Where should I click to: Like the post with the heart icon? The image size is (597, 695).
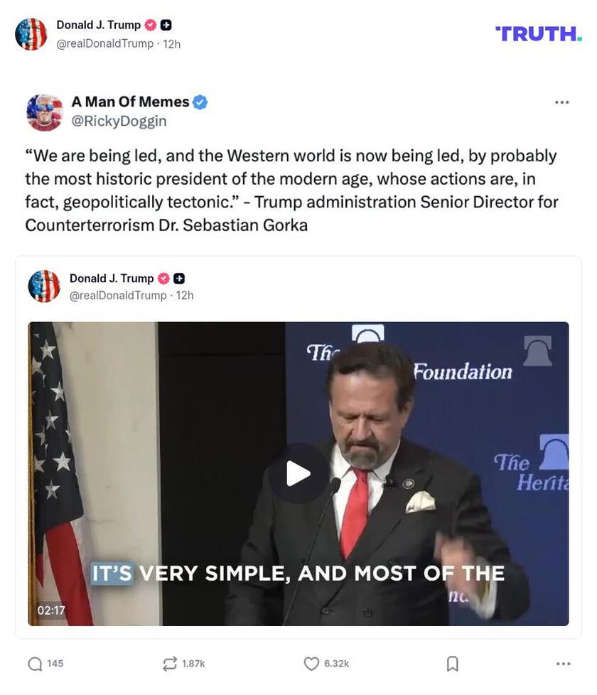[311, 664]
